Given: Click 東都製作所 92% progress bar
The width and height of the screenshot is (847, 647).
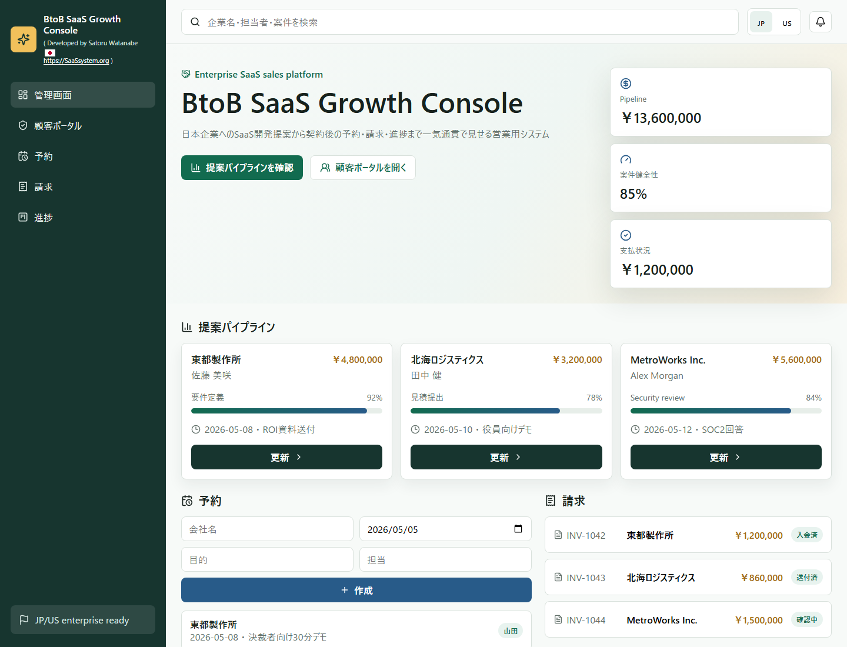Looking at the screenshot, I should (x=286, y=411).
